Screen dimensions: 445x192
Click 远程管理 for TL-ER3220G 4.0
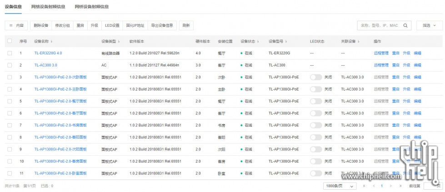[381, 53]
